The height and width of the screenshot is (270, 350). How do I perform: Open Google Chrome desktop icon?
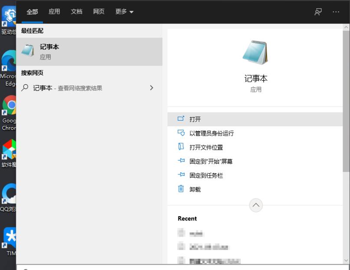coord(9,105)
